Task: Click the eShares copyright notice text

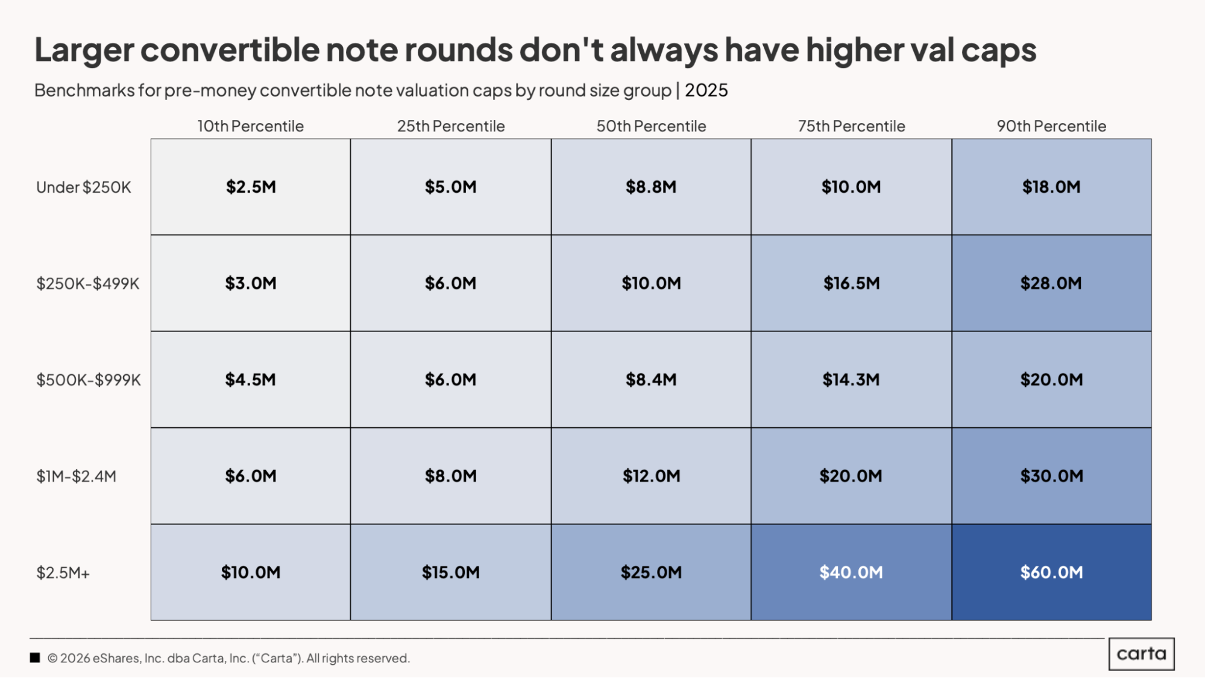Action: tap(228, 658)
